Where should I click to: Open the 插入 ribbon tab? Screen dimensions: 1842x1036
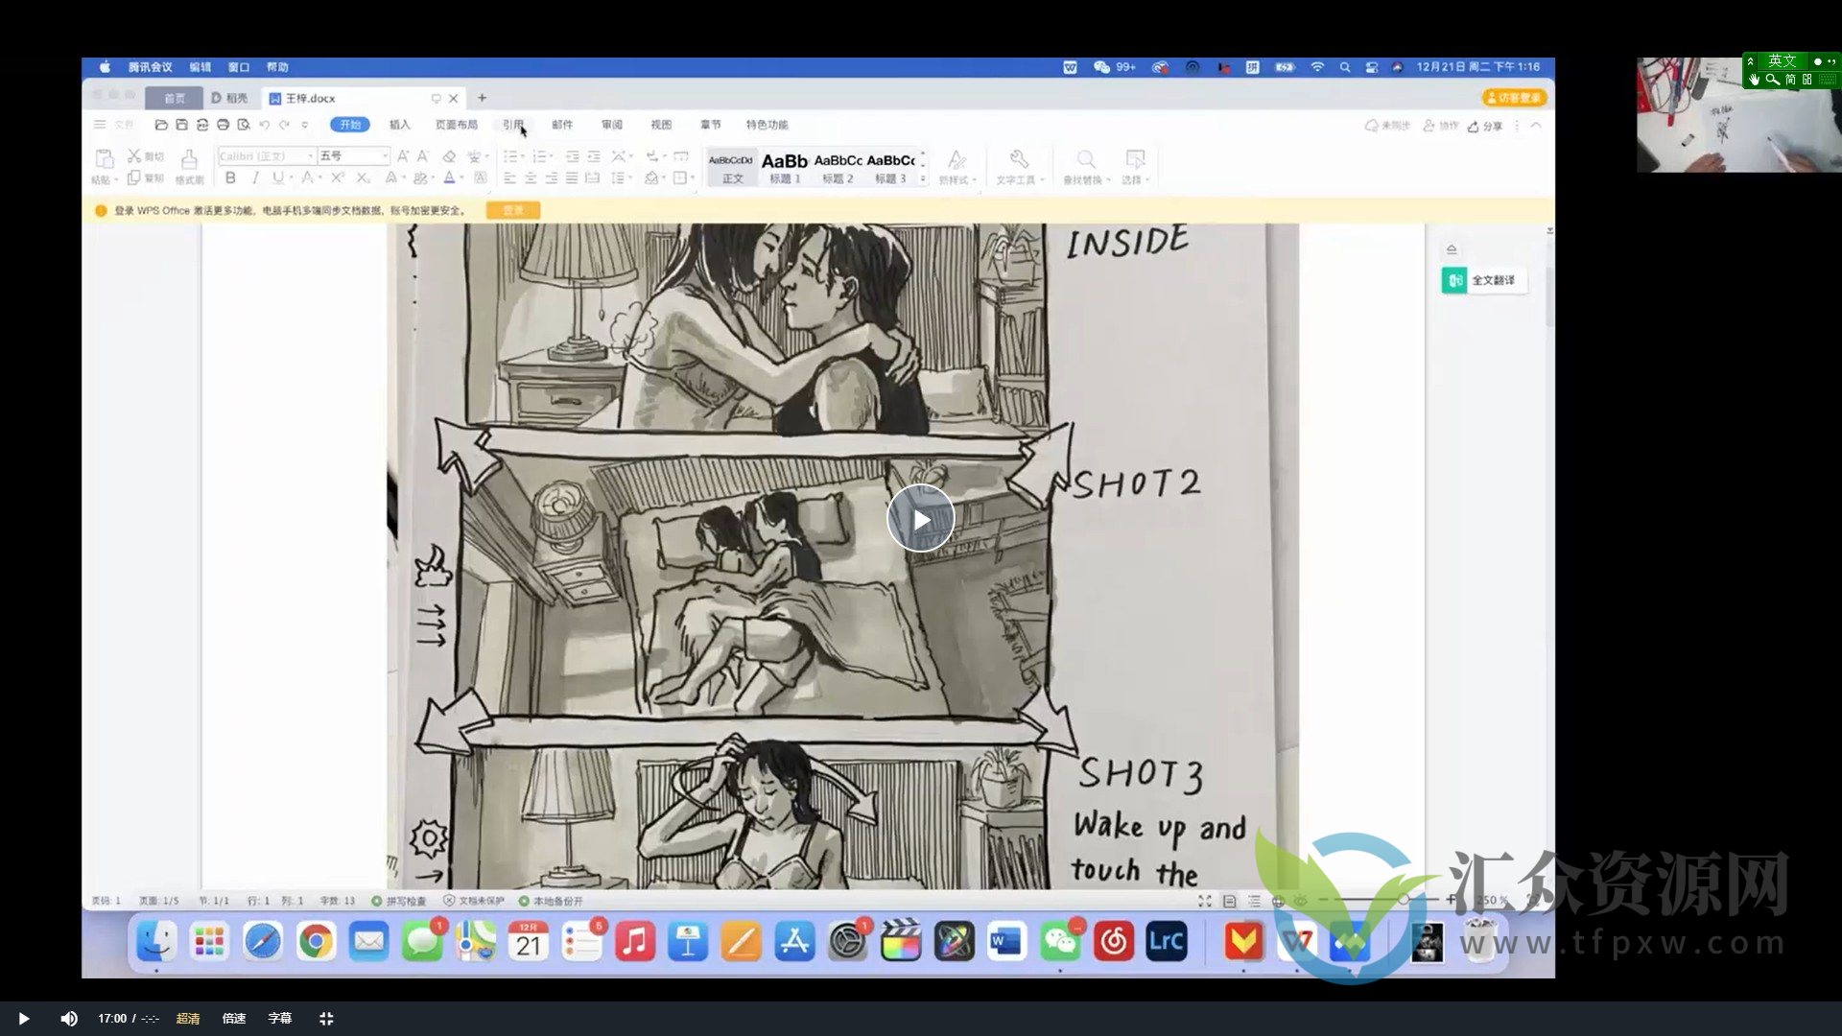click(x=399, y=125)
